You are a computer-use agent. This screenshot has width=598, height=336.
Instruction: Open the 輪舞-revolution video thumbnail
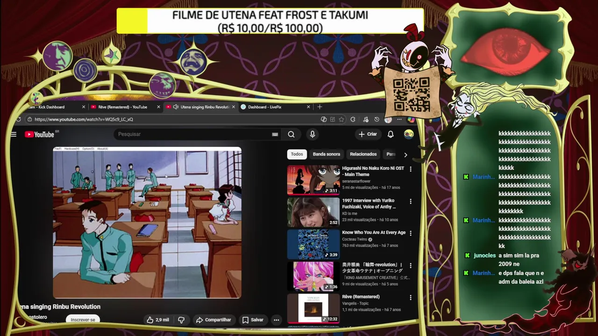tap(313, 276)
